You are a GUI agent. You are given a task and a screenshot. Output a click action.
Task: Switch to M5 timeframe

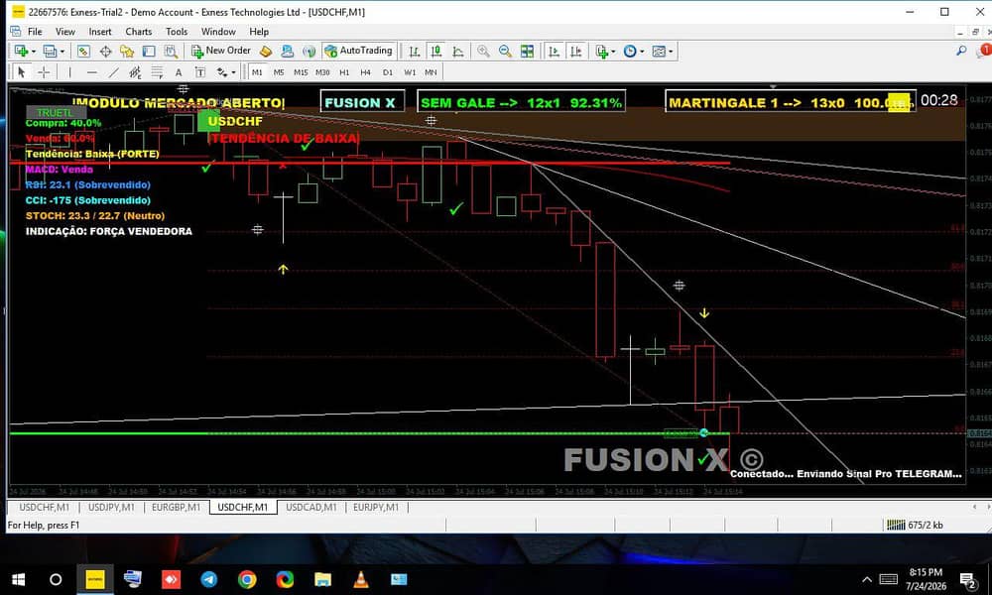click(279, 72)
